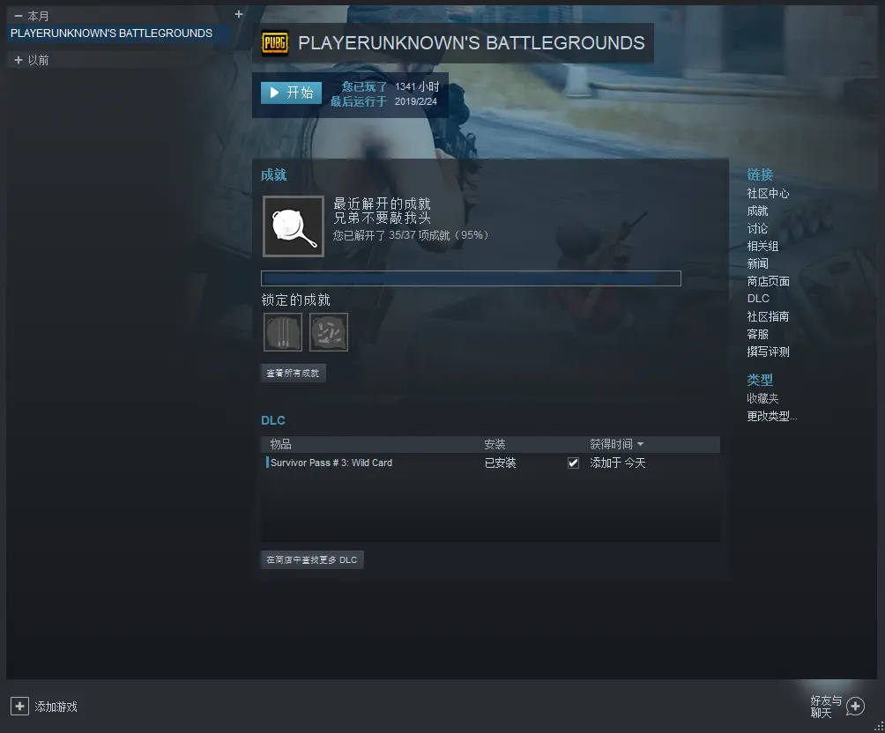Open 商店页面 link
The height and width of the screenshot is (733, 885).
click(x=768, y=281)
